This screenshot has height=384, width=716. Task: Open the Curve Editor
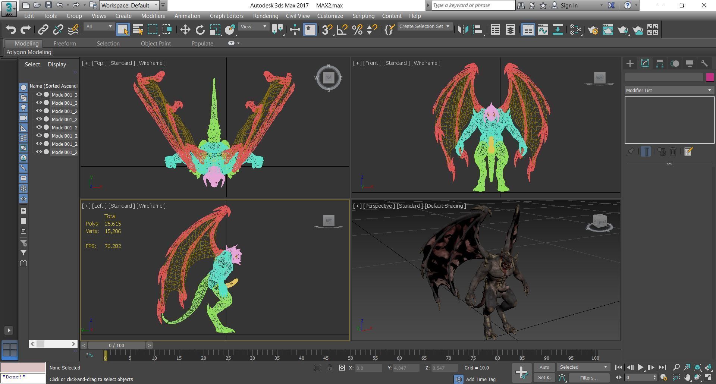[x=543, y=30]
